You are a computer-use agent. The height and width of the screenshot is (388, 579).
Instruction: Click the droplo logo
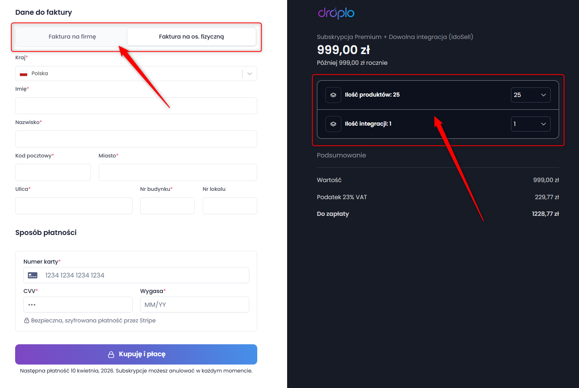(x=336, y=13)
